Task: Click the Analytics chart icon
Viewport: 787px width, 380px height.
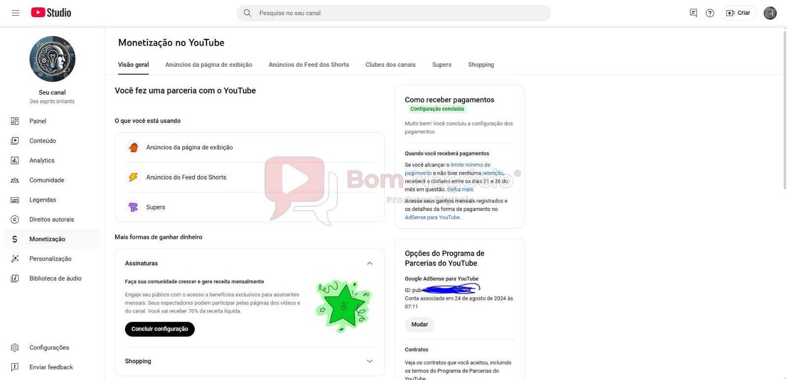Action: coord(15,160)
